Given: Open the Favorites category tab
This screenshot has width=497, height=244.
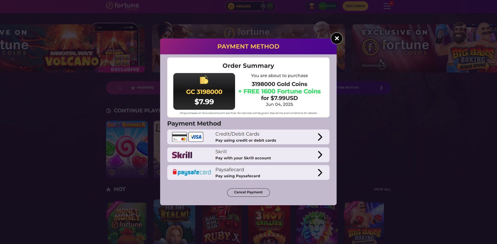Looking at the screenshot, I should (x=142, y=88).
